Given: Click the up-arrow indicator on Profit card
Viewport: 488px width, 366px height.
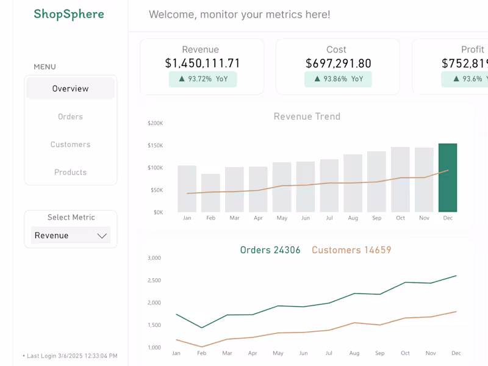Looking at the screenshot, I should (456, 79).
